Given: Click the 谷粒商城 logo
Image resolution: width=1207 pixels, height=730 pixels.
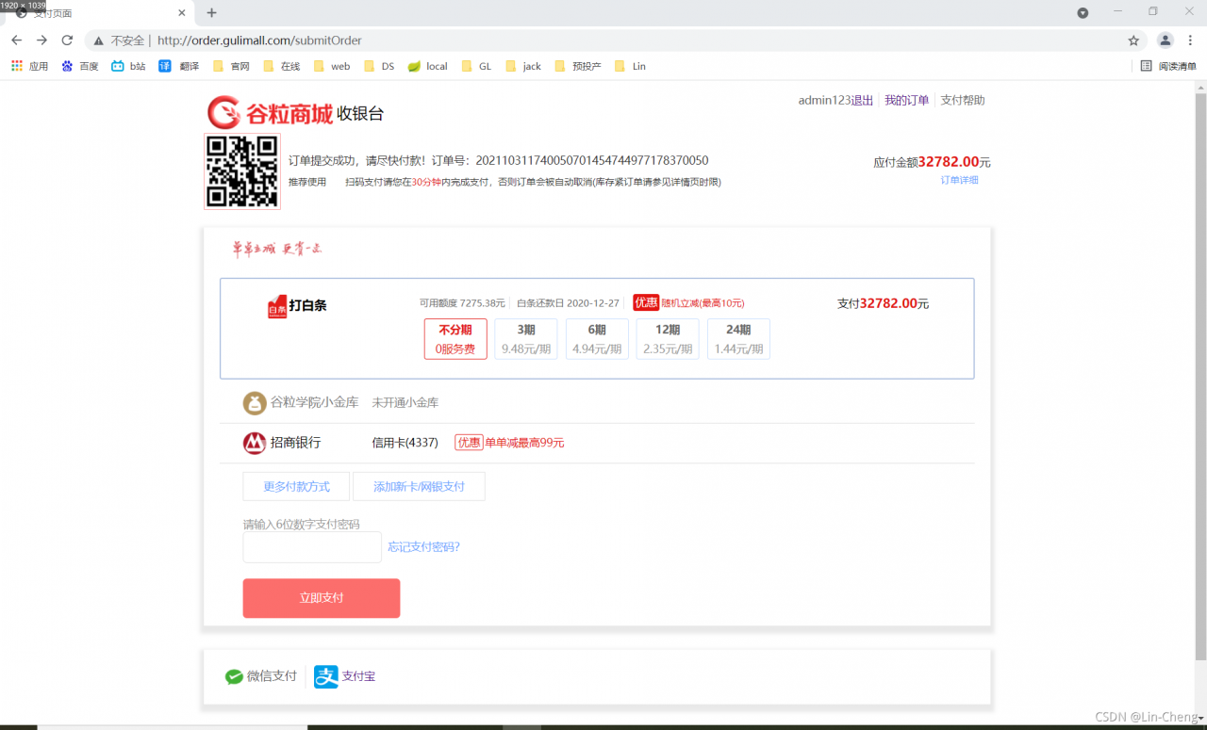Looking at the screenshot, I should 270,114.
